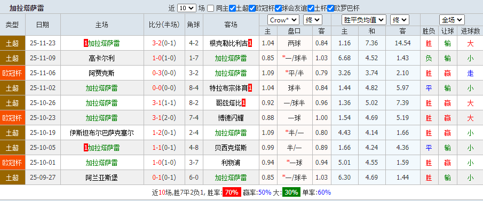Click the red 70% win rate badge
Screen dimensions: 483x201
point(232,192)
